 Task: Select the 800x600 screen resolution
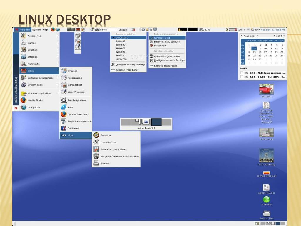coord(128,45)
